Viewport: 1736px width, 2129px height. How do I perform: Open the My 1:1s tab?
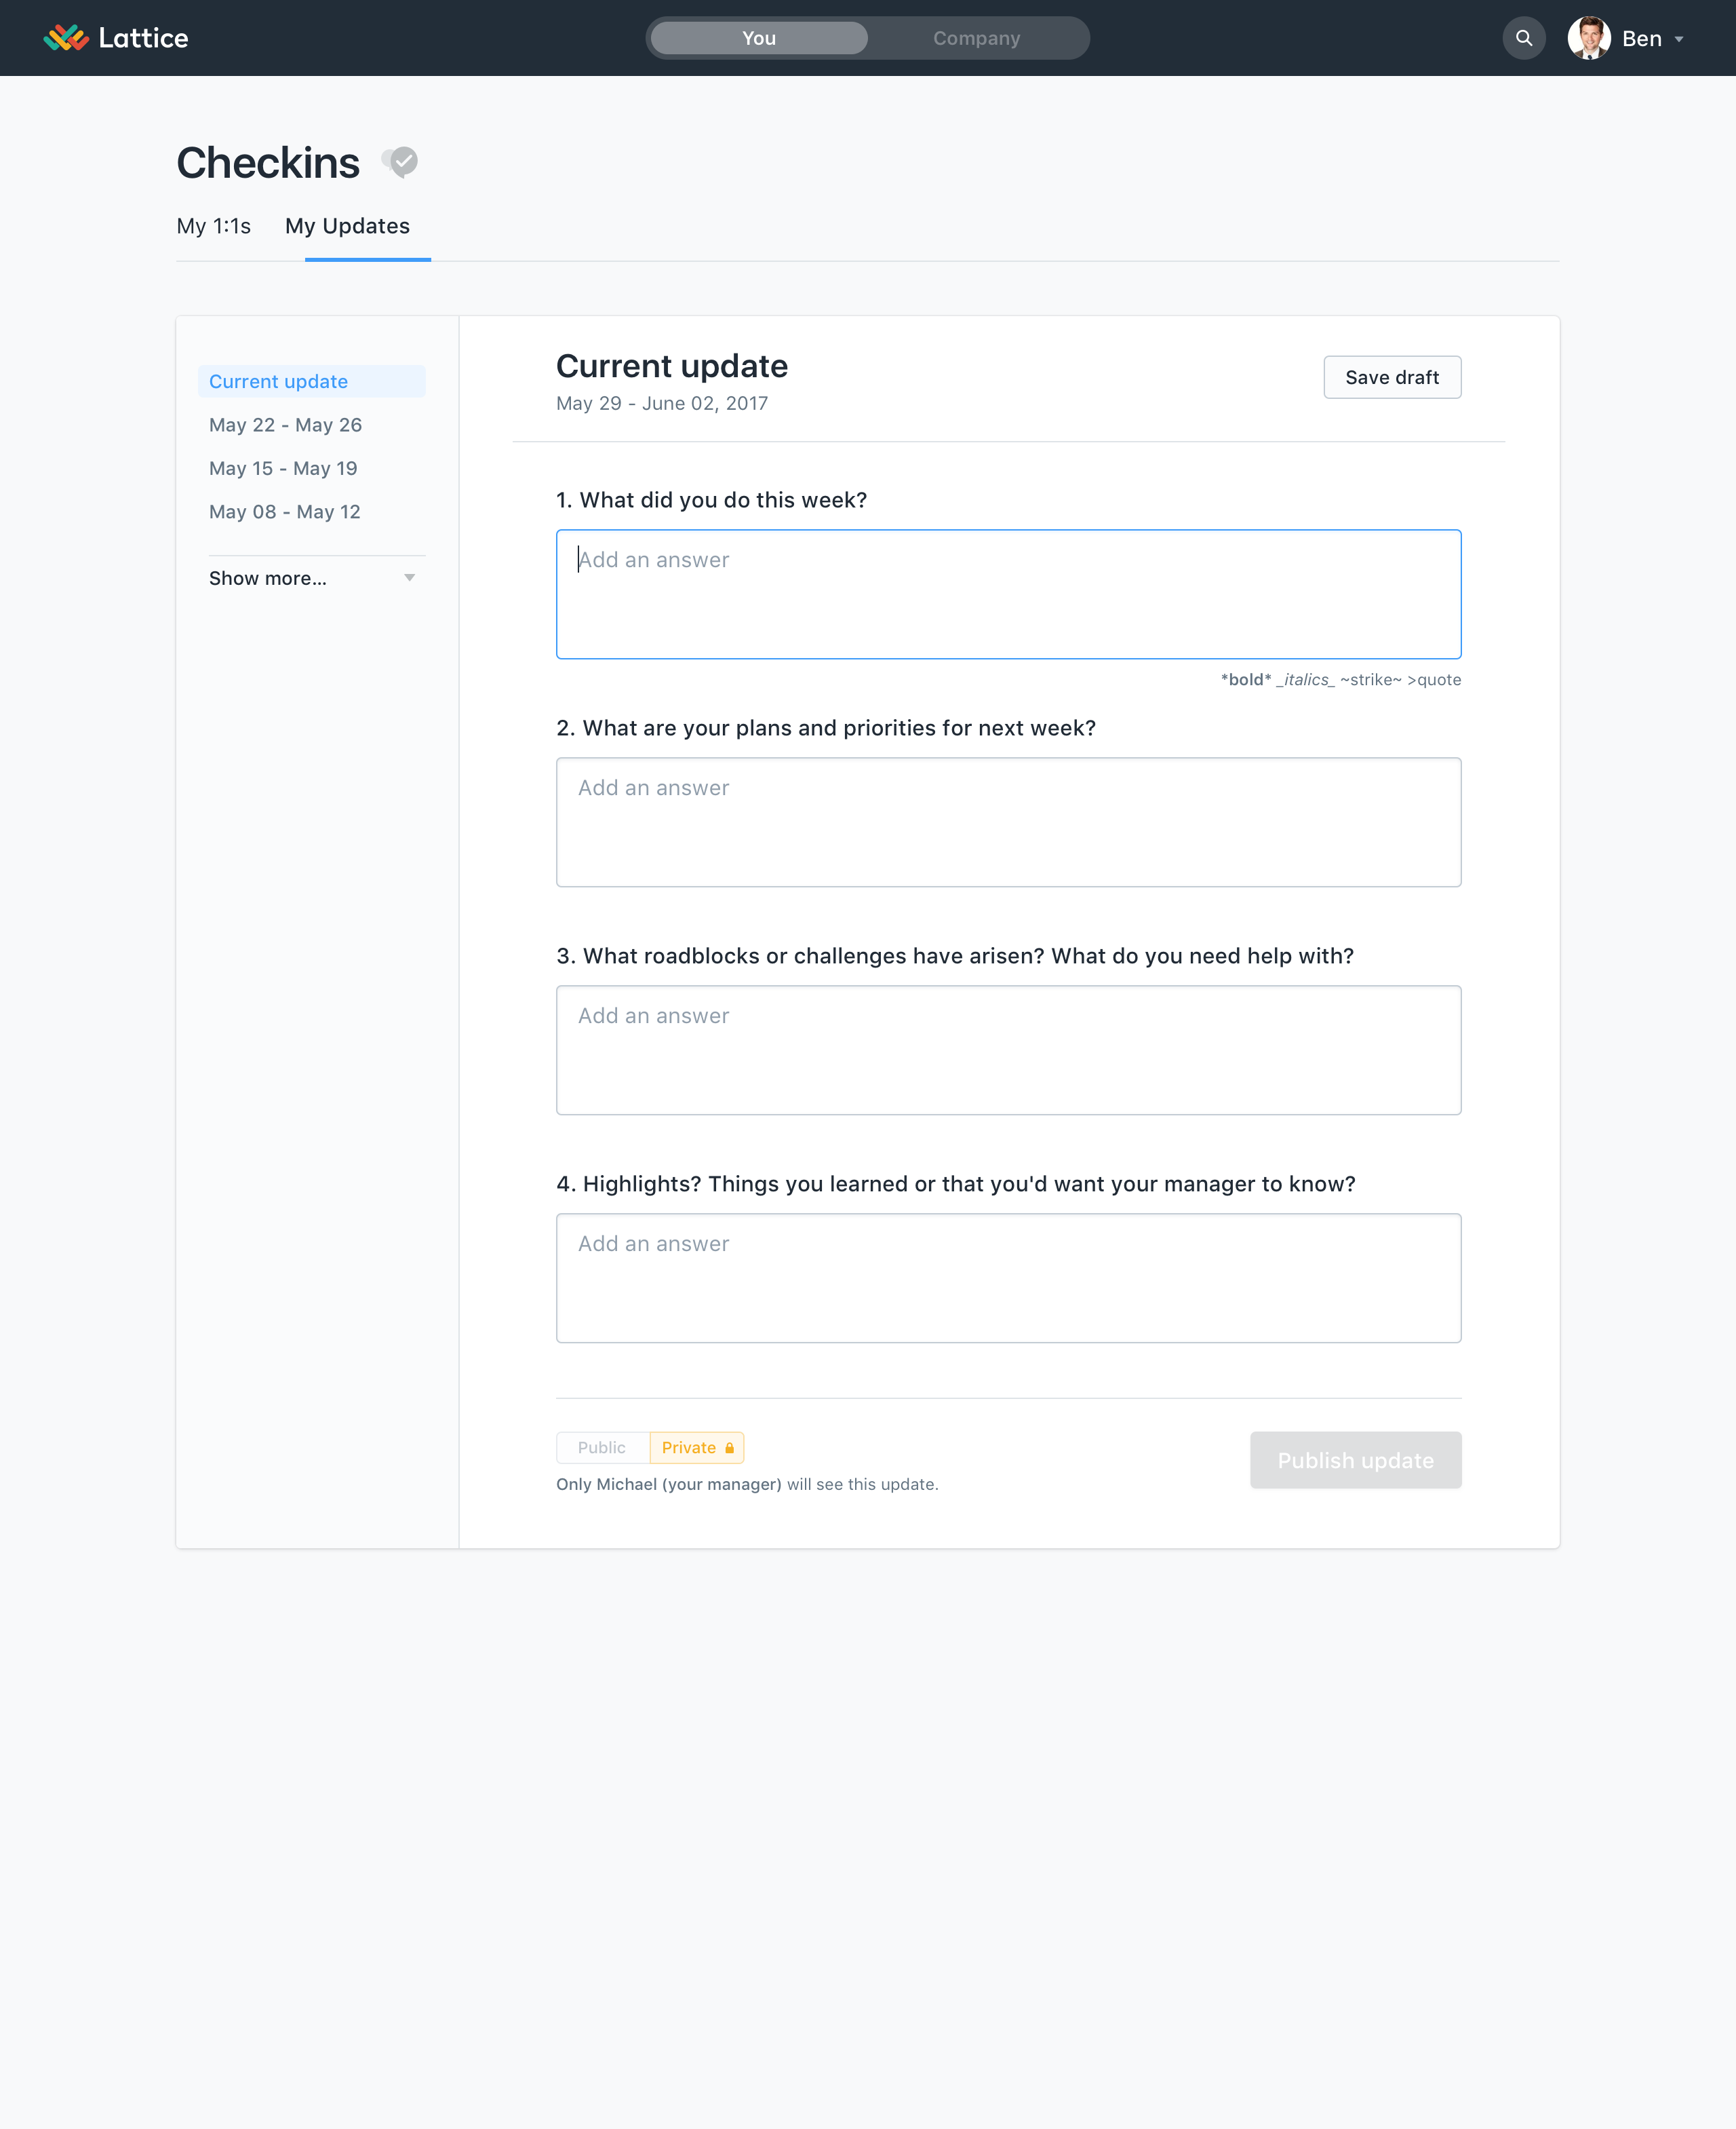click(x=213, y=226)
